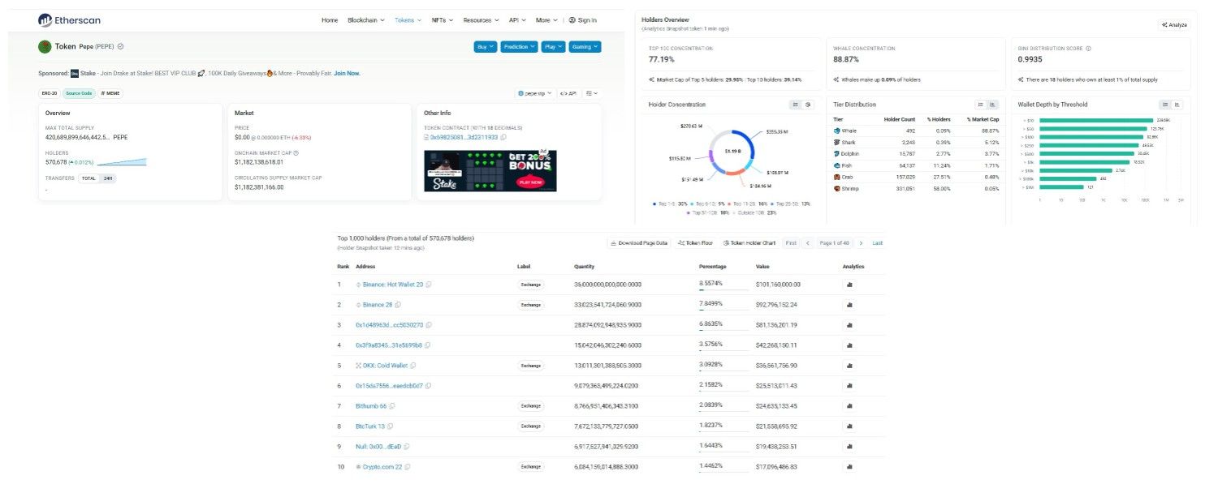Viewport: 1218px width, 484px height.
Task: Open analytics for OKX: Cold Wallet
Action: 849,366
